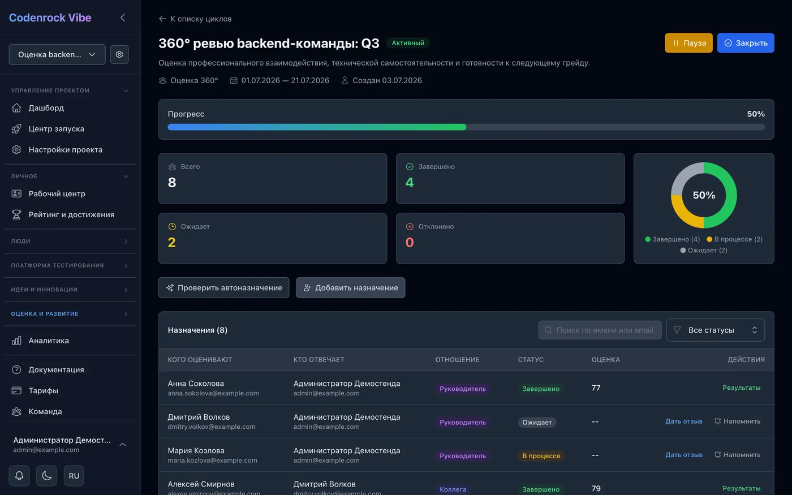Viewport: 792px width, 495px height.
Task: Open notifications bell
Action: (x=19, y=476)
